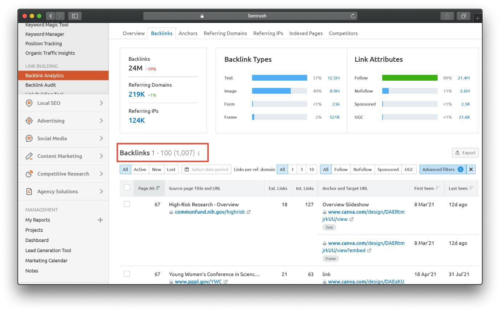Viewport: 500px width, 311px height.
Task: Switch to the Competitors tab
Action: pos(343,33)
